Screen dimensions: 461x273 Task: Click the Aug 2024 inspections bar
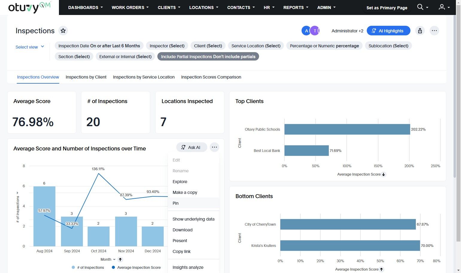44,216
